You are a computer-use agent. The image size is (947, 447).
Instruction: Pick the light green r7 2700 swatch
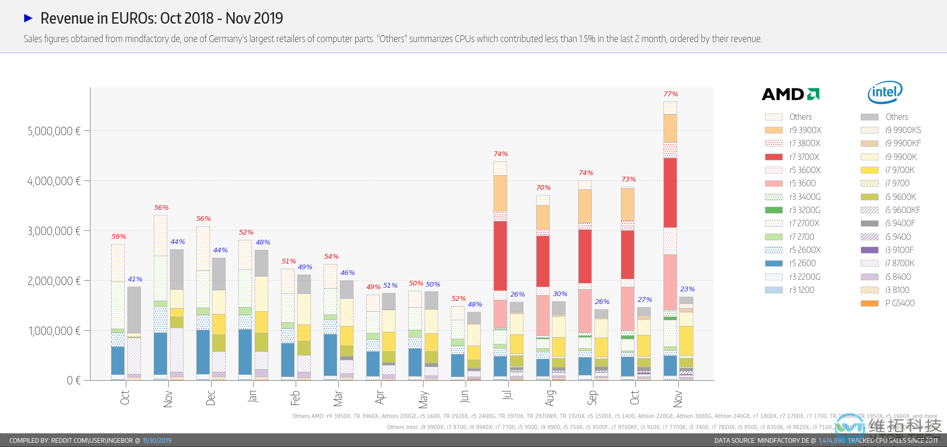(774, 237)
